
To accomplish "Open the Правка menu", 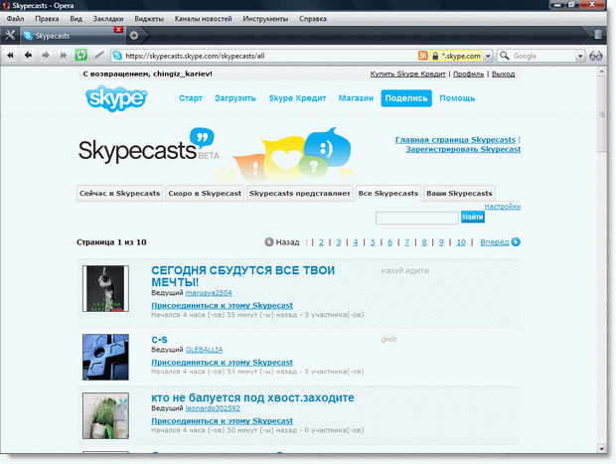I will click(x=47, y=19).
